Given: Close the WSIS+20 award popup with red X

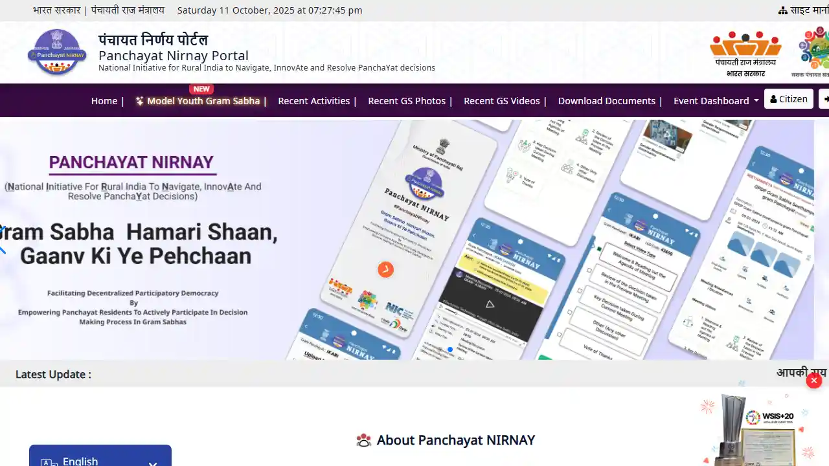Looking at the screenshot, I should 814,381.
